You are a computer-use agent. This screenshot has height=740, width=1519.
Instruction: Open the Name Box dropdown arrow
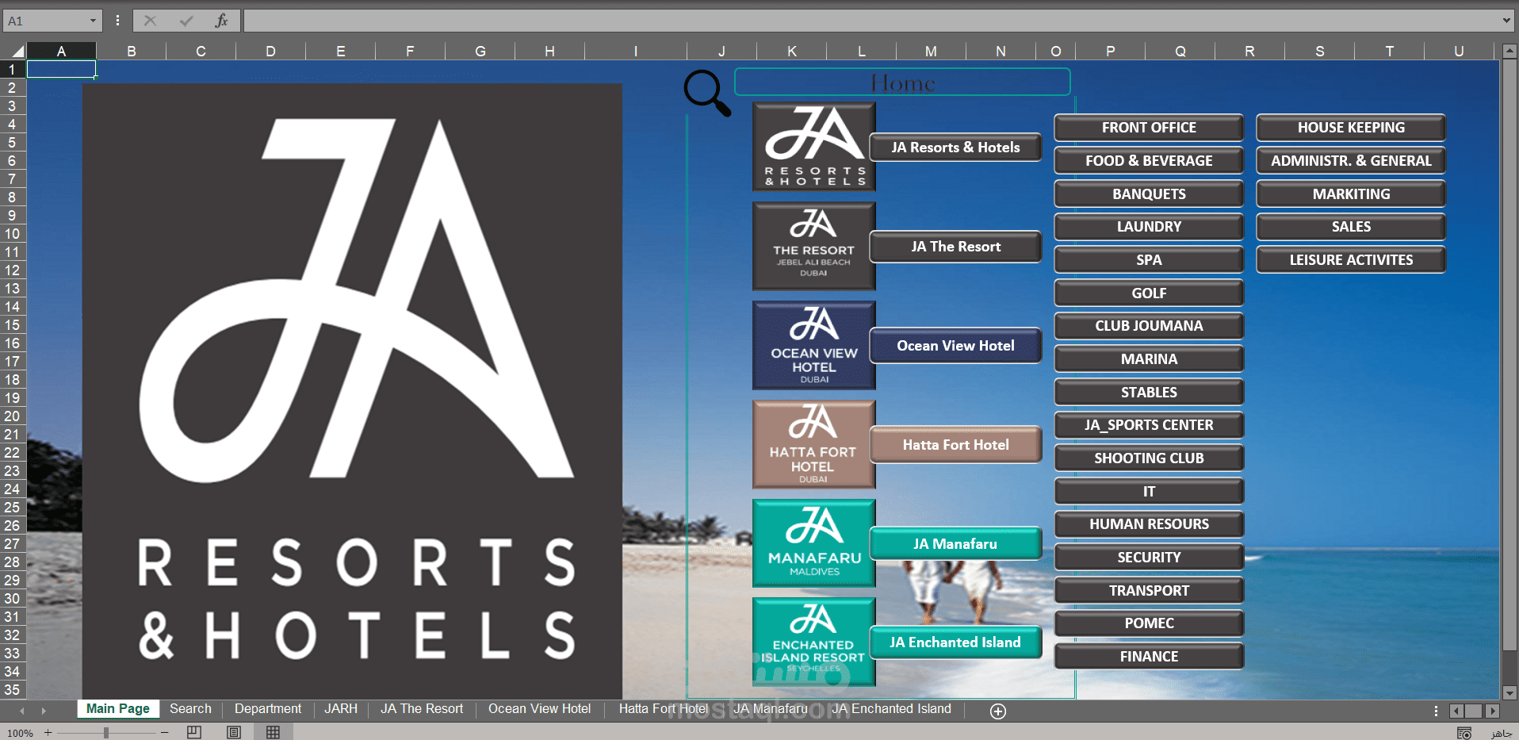[93, 21]
